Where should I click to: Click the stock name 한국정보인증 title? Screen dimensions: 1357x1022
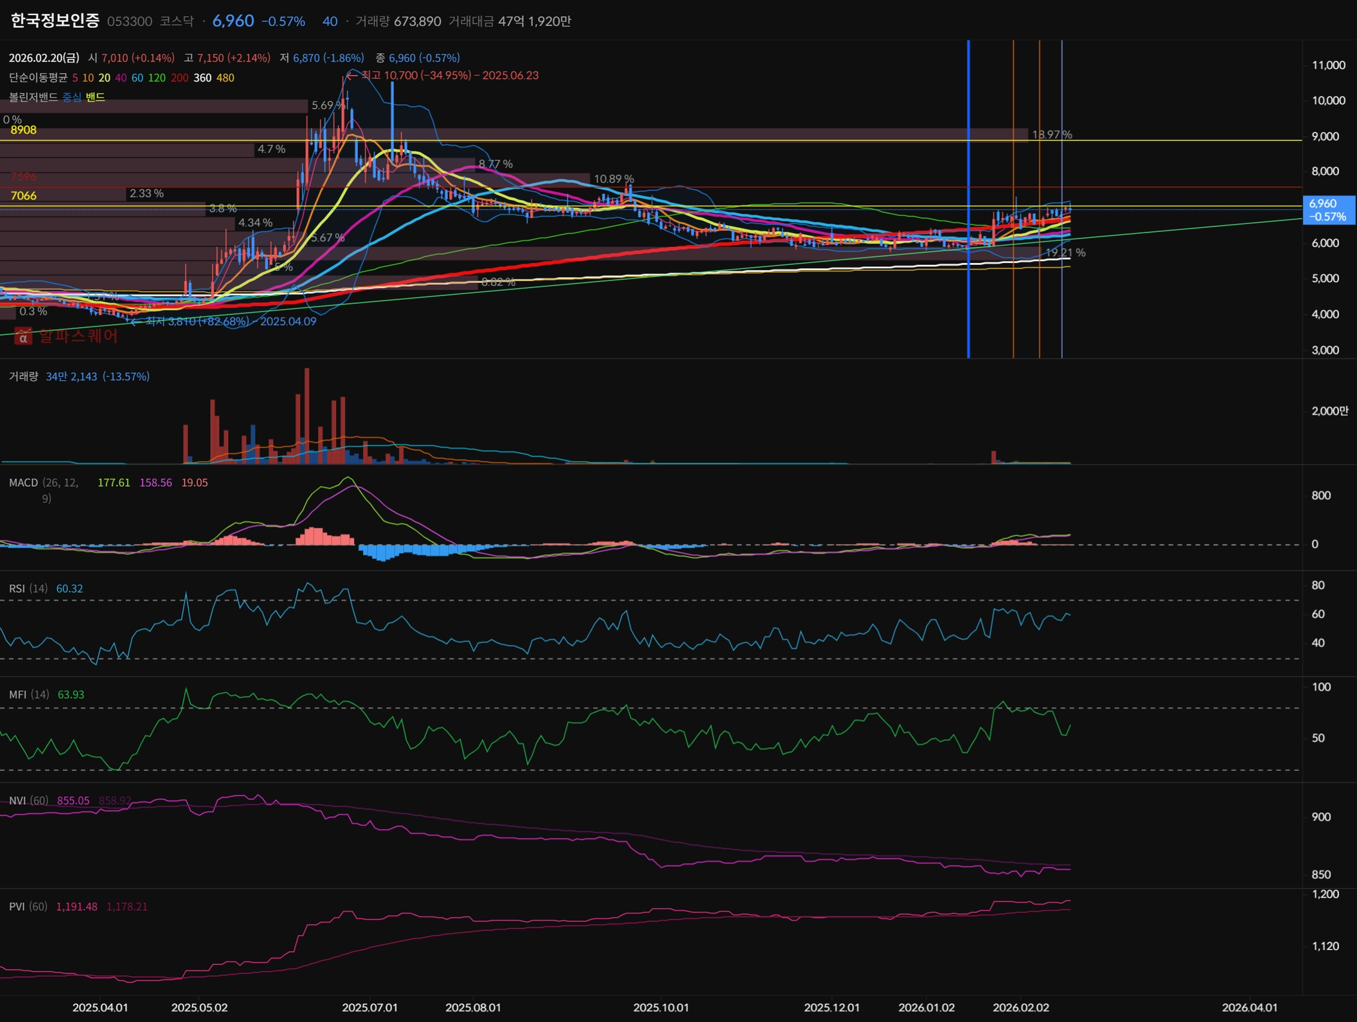click(55, 21)
